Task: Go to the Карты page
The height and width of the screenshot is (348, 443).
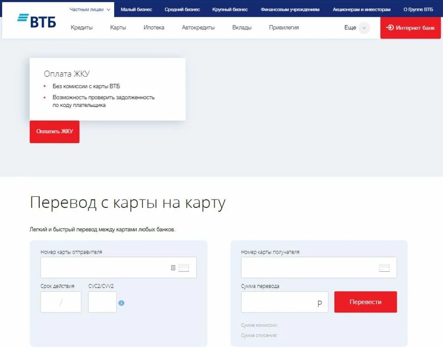Action: (x=118, y=28)
